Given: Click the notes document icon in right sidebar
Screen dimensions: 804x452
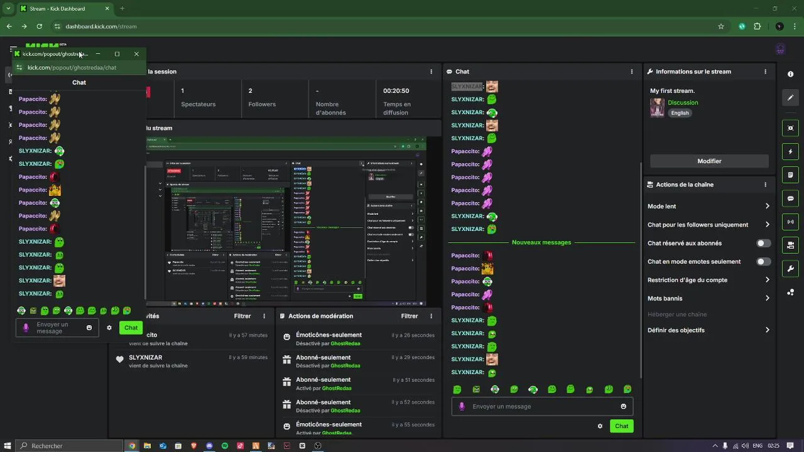Looking at the screenshot, I should [790, 175].
